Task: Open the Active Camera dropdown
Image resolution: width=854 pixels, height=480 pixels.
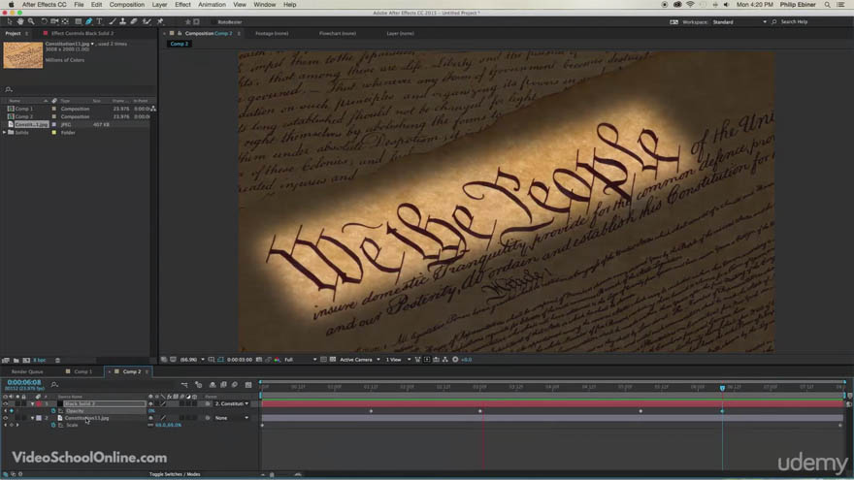Action: [x=360, y=360]
